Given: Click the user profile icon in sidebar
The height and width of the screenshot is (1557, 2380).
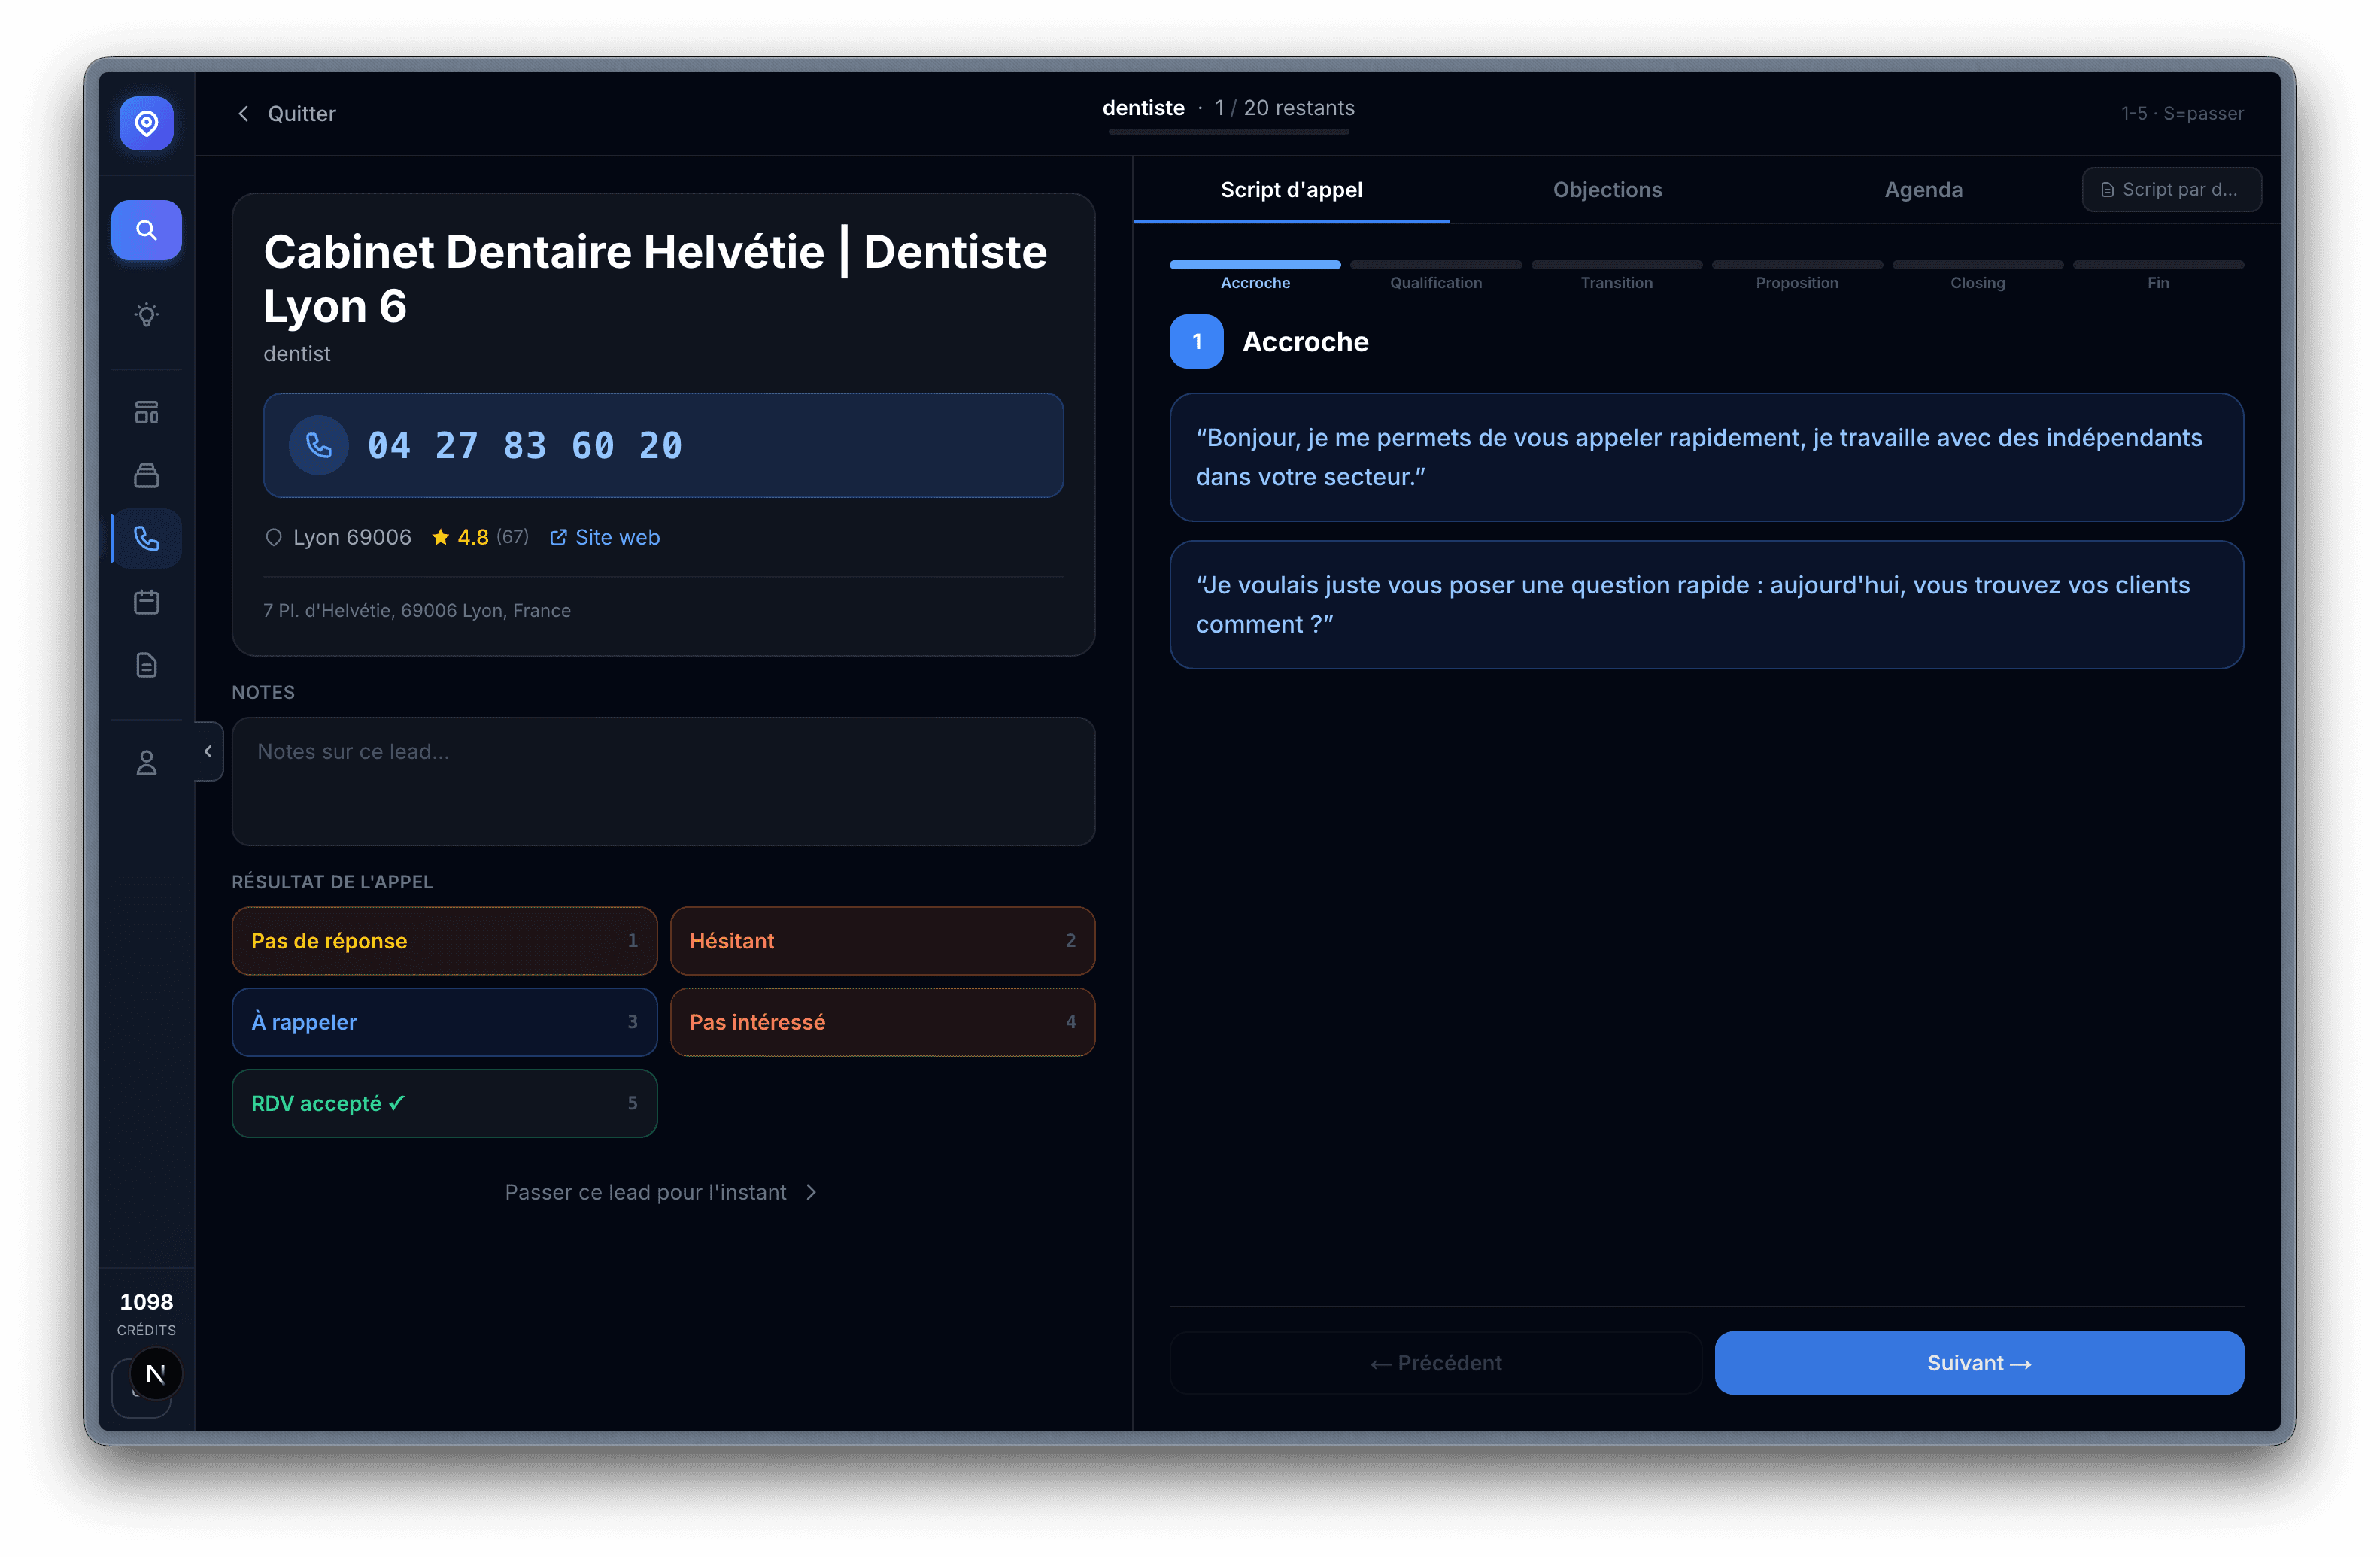Looking at the screenshot, I should [146, 763].
